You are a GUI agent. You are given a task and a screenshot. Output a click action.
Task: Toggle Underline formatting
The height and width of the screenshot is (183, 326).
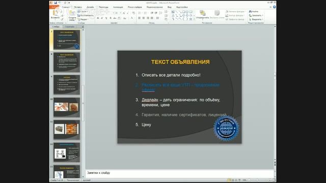106,18
